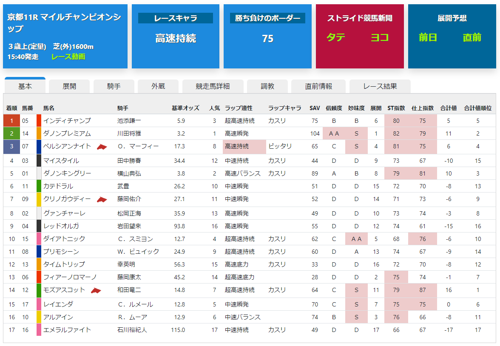The width and height of the screenshot is (500, 346).
Task: Click the red horse icon beside クリノガウディー
Action: pos(102,199)
